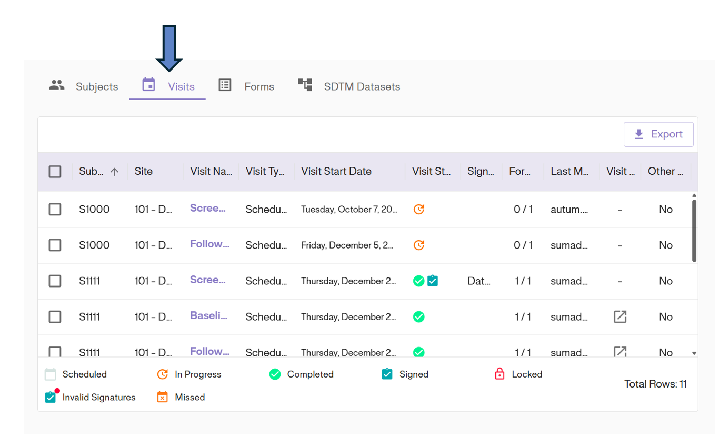Open the Screening visit link for S1000

[x=208, y=209]
